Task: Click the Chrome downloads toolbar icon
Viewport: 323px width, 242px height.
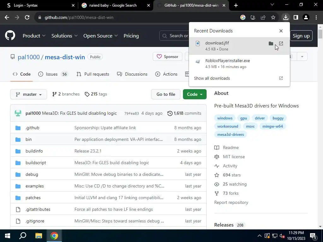Action: point(286,17)
